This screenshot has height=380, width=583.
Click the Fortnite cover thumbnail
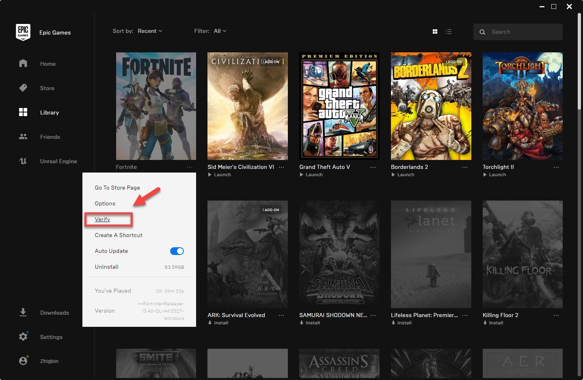coord(156,106)
